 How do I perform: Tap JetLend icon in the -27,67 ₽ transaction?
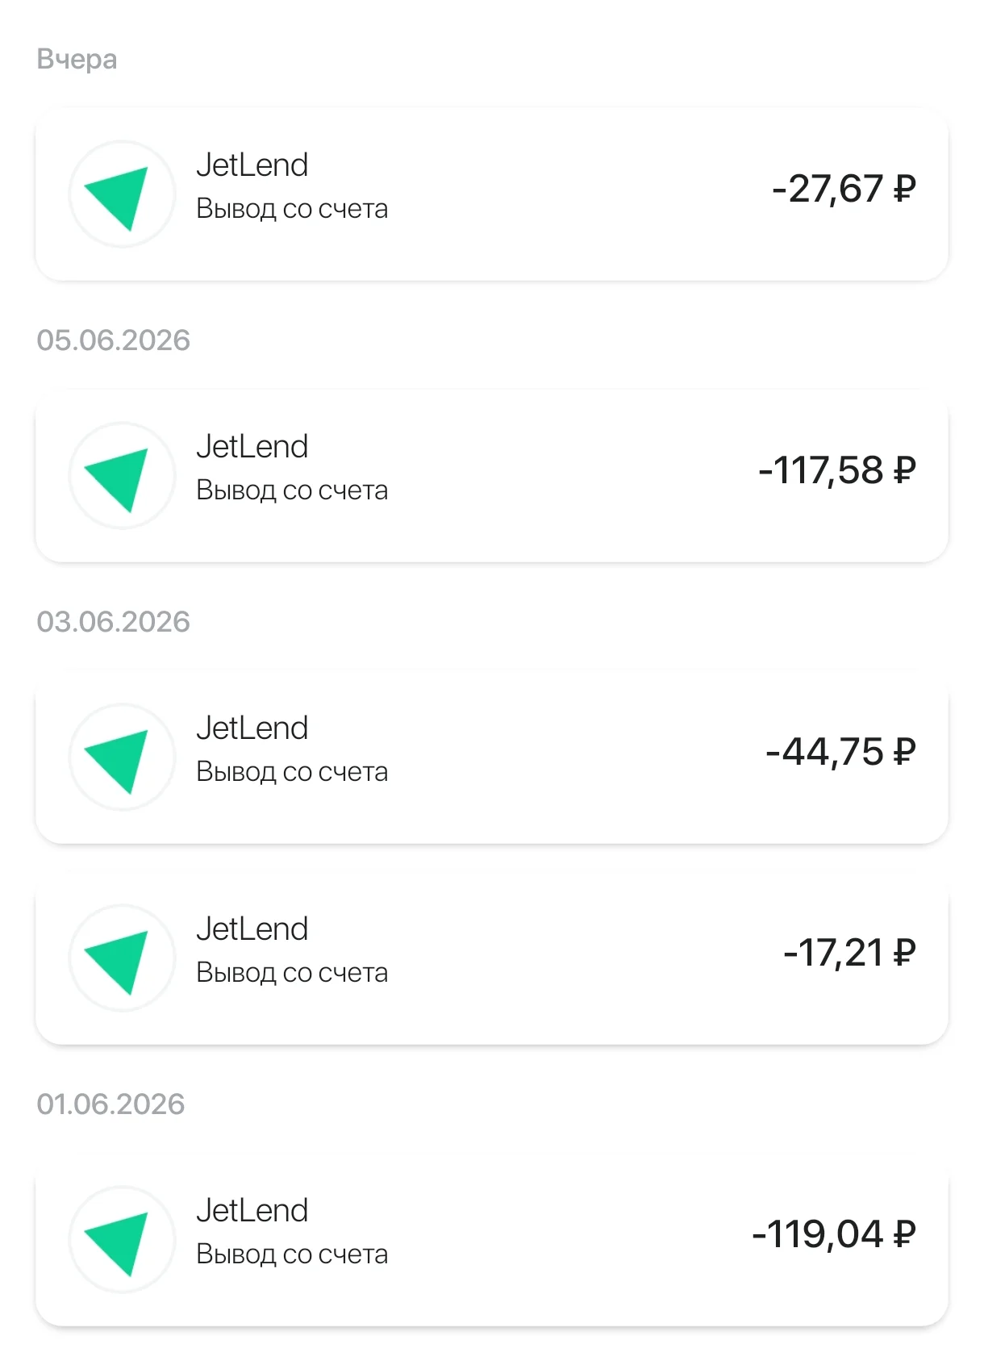pyautogui.click(x=122, y=194)
